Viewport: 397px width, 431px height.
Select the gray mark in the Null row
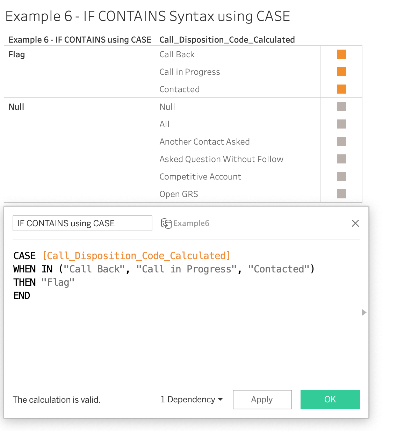coord(341,107)
